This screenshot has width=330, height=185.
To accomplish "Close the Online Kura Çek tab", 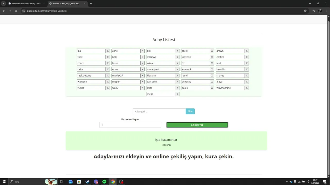I will pyautogui.click(x=85, y=4).
